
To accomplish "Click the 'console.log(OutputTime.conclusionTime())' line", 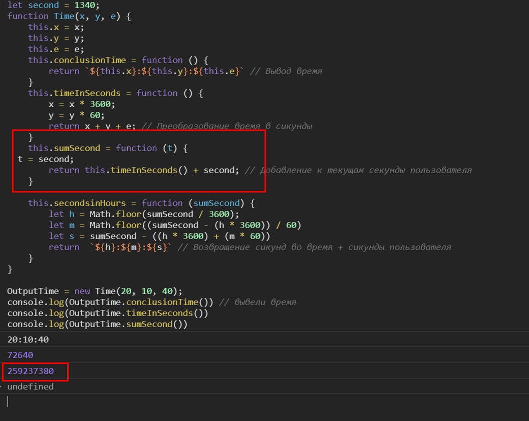I will click(x=110, y=302).
